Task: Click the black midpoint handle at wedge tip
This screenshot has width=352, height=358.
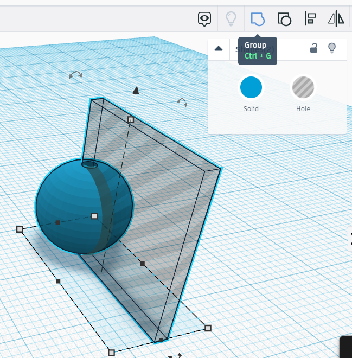Action: (161, 340)
